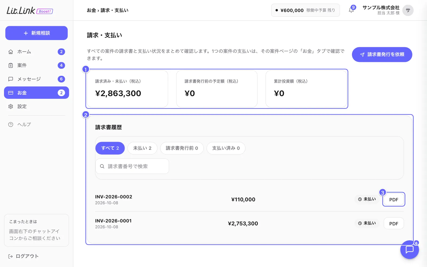The width and height of the screenshot is (427, 267).
Task: Select the 未払い 2 filter tab
Action: [x=142, y=148]
